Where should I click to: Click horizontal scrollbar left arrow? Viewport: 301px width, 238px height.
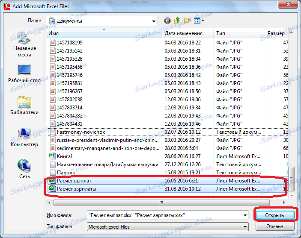click(x=49, y=203)
